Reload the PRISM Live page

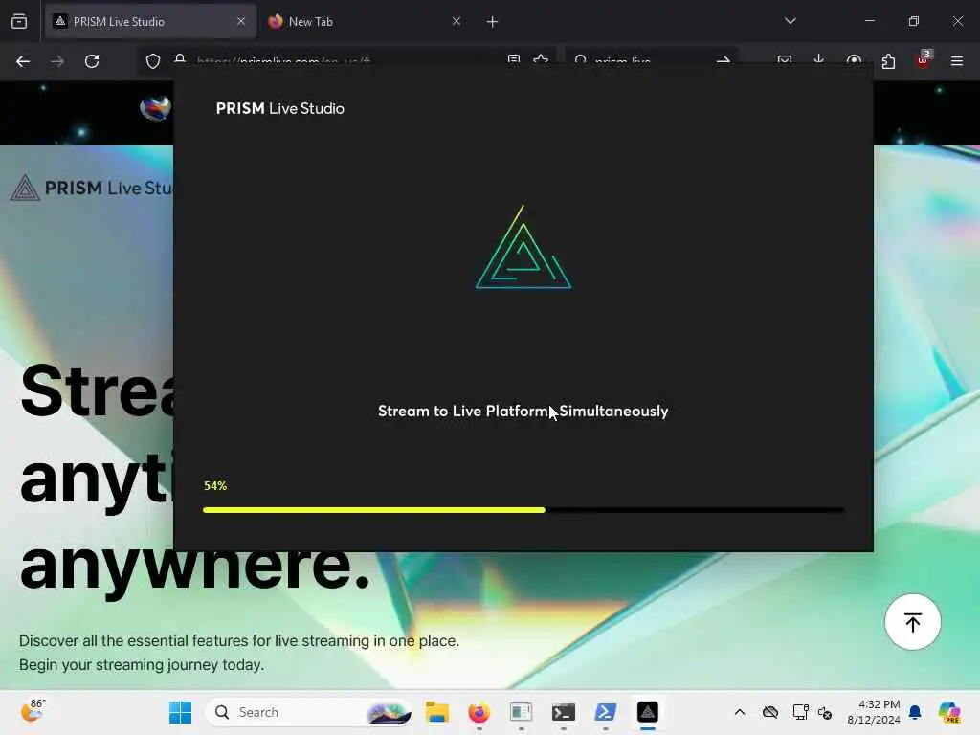[x=92, y=61]
